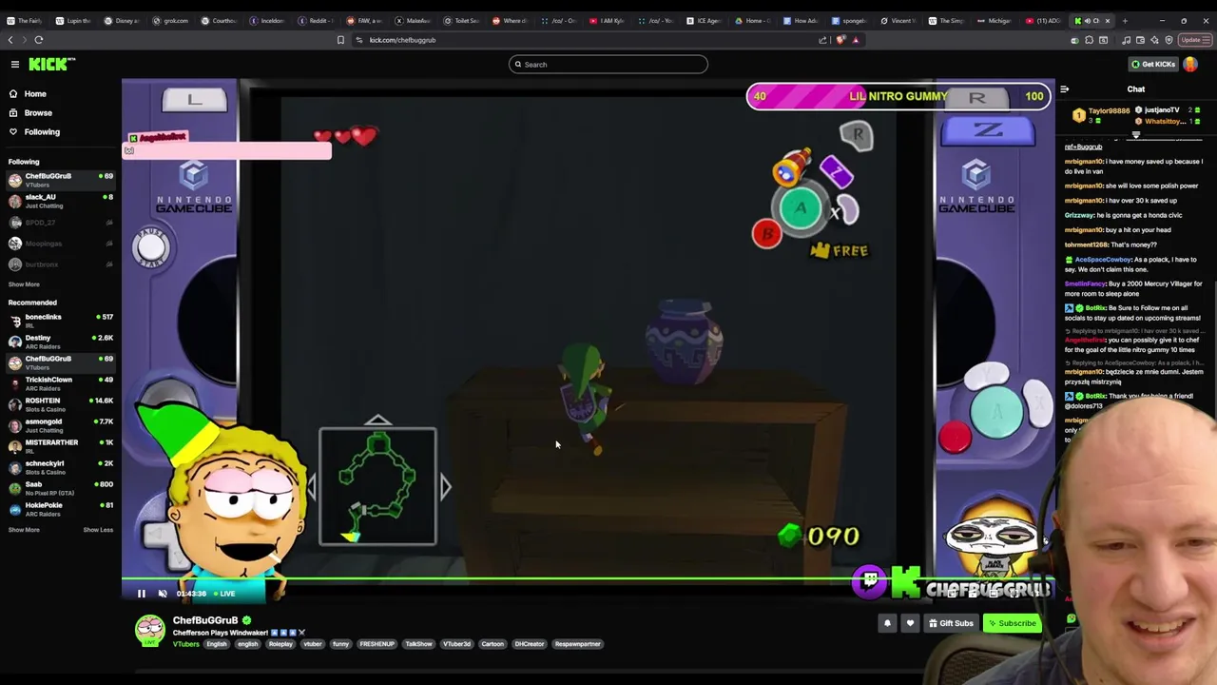Open boneclinks recommended channel
The width and height of the screenshot is (1217, 685).
(x=60, y=321)
